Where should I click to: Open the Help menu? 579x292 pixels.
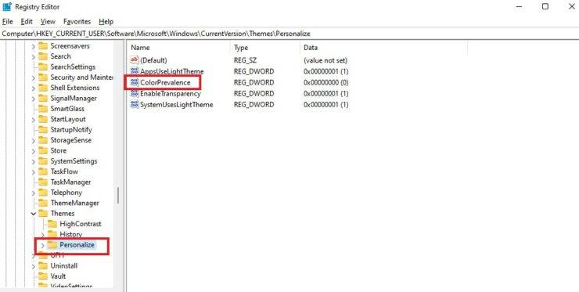[106, 21]
